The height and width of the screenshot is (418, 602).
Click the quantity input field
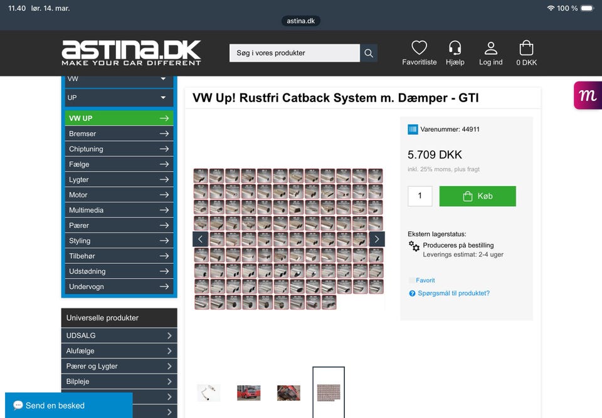(x=420, y=196)
